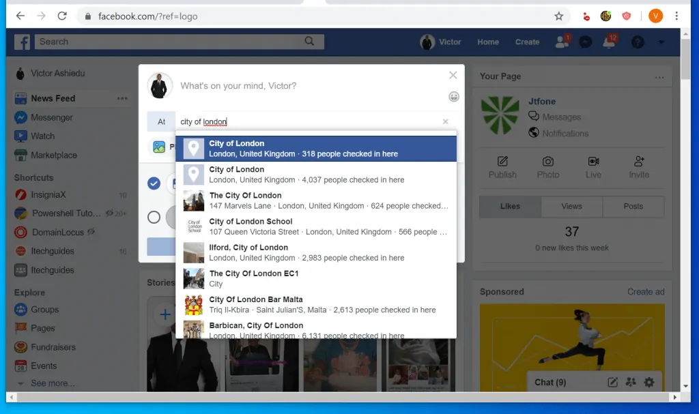This screenshot has height=414, width=699.
Task: Open Marketplace from the left sidebar
Action: [55, 155]
